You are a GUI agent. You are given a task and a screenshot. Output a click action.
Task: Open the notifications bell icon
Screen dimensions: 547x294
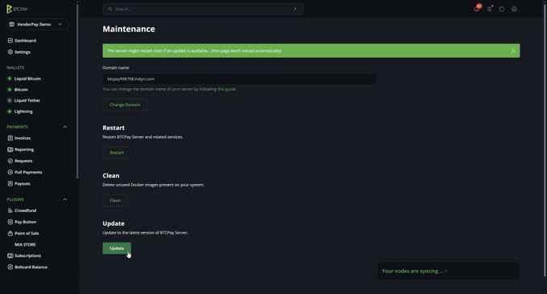pos(477,8)
